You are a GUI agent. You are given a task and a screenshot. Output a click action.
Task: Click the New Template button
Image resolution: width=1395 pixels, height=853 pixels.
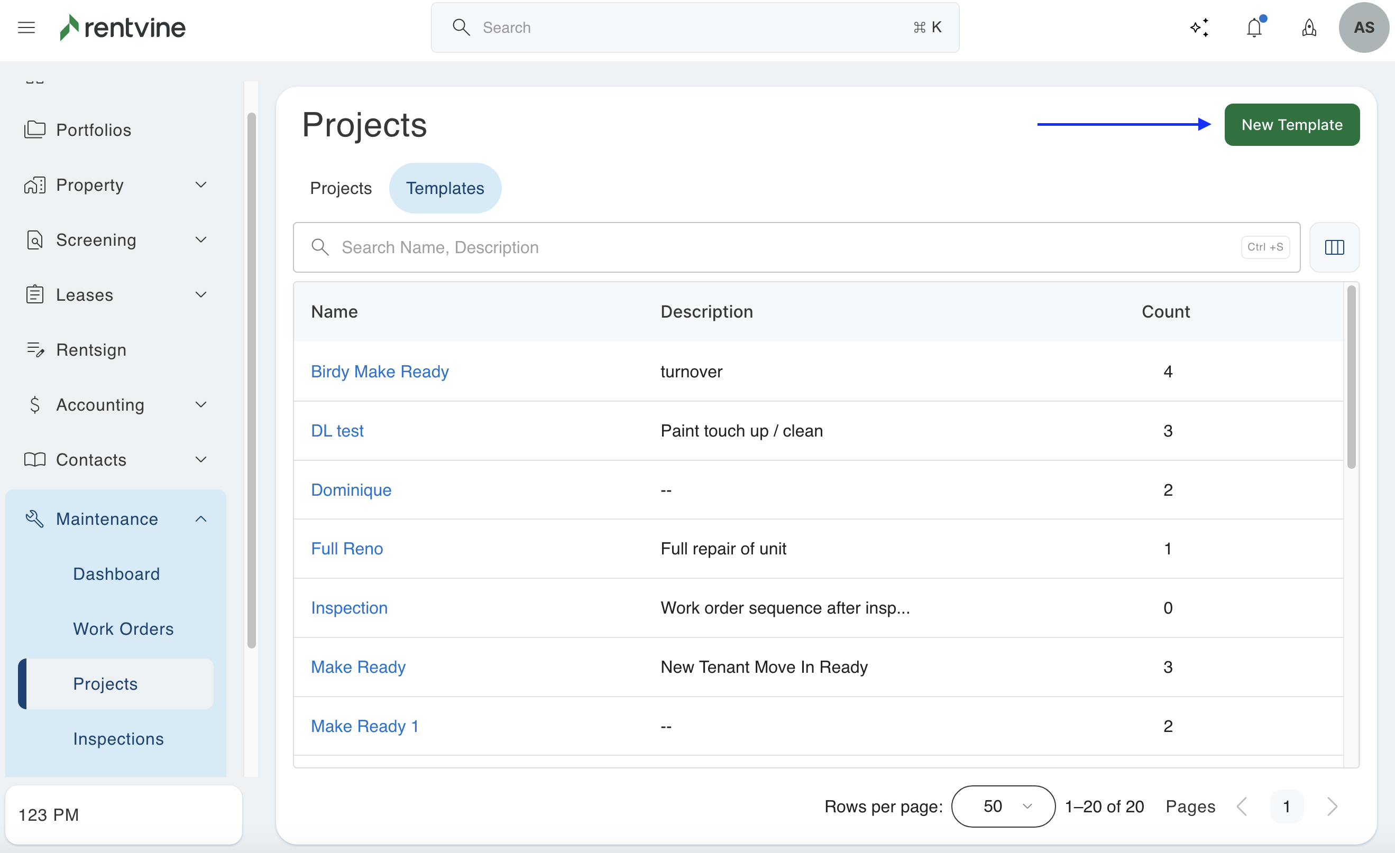[1291, 124]
